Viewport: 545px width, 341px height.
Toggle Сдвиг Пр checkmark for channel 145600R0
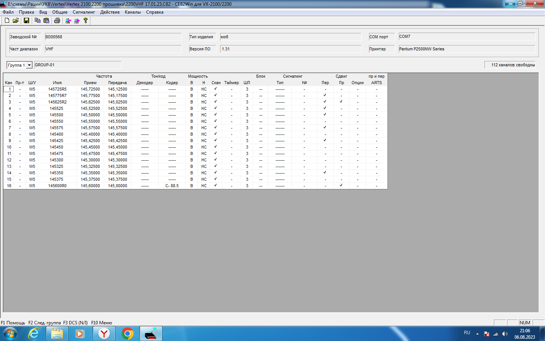click(x=341, y=186)
